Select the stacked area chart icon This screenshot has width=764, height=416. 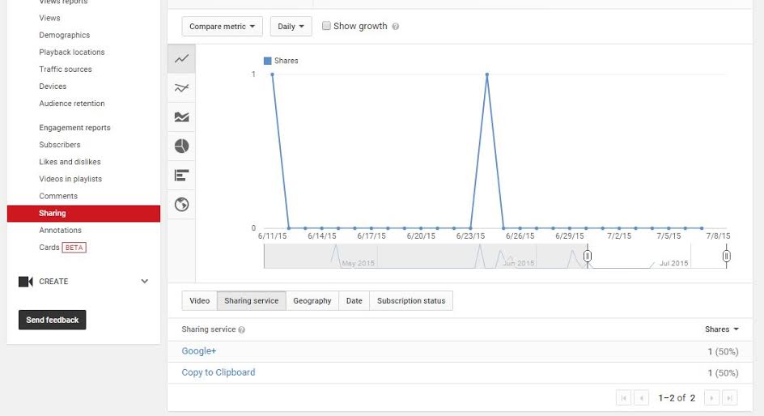(182, 117)
